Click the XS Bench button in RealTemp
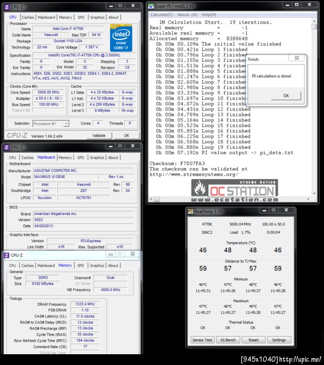 click(x=228, y=340)
